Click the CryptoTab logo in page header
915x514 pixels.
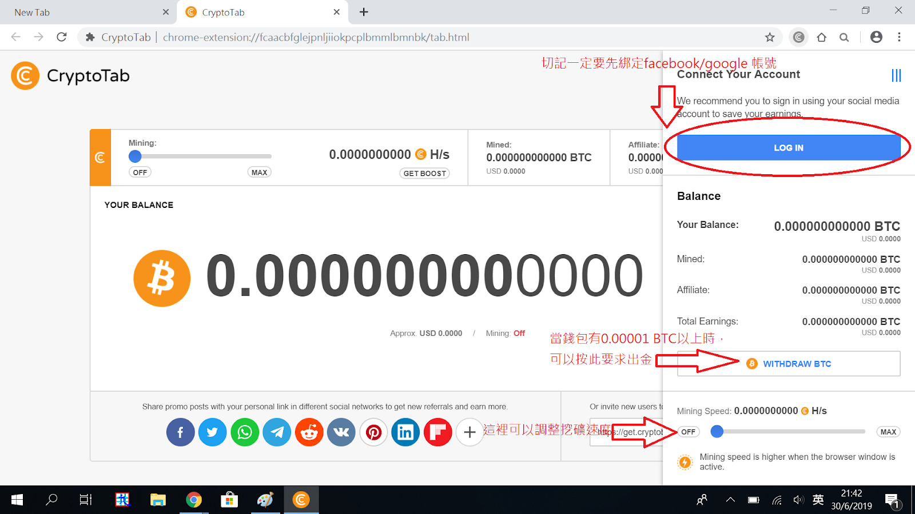[25, 76]
